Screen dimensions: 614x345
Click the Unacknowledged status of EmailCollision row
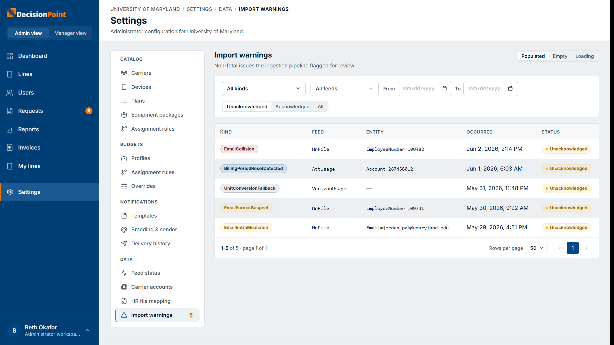[x=566, y=149]
